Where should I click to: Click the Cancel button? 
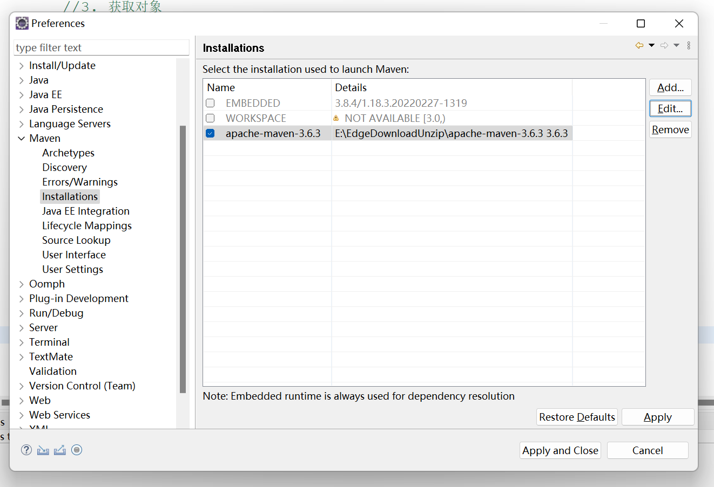tap(648, 450)
